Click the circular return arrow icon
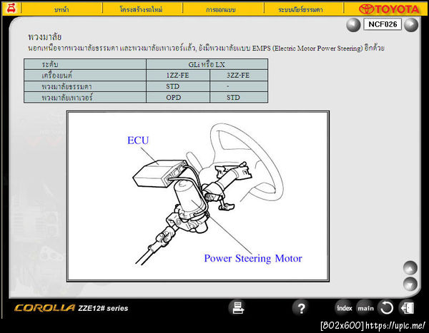This screenshot has width=429, height=333. pyautogui.click(x=386, y=308)
